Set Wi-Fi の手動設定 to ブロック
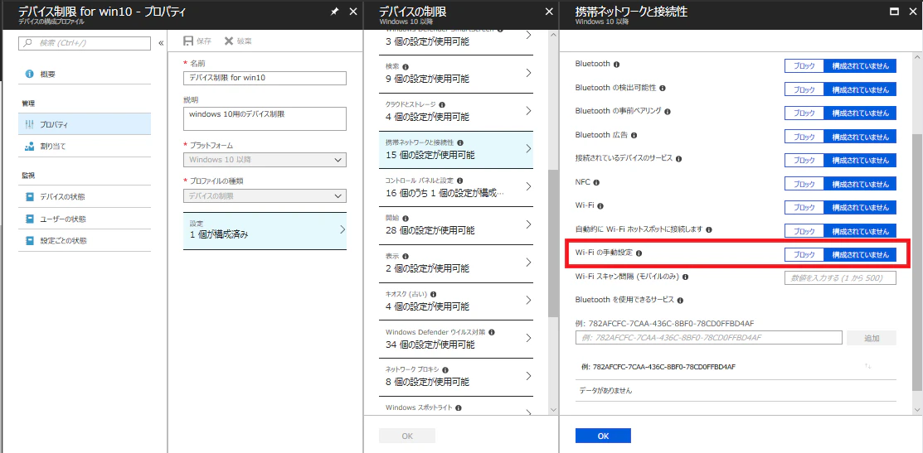Screen dimensions: 923x453 click(804, 254)
